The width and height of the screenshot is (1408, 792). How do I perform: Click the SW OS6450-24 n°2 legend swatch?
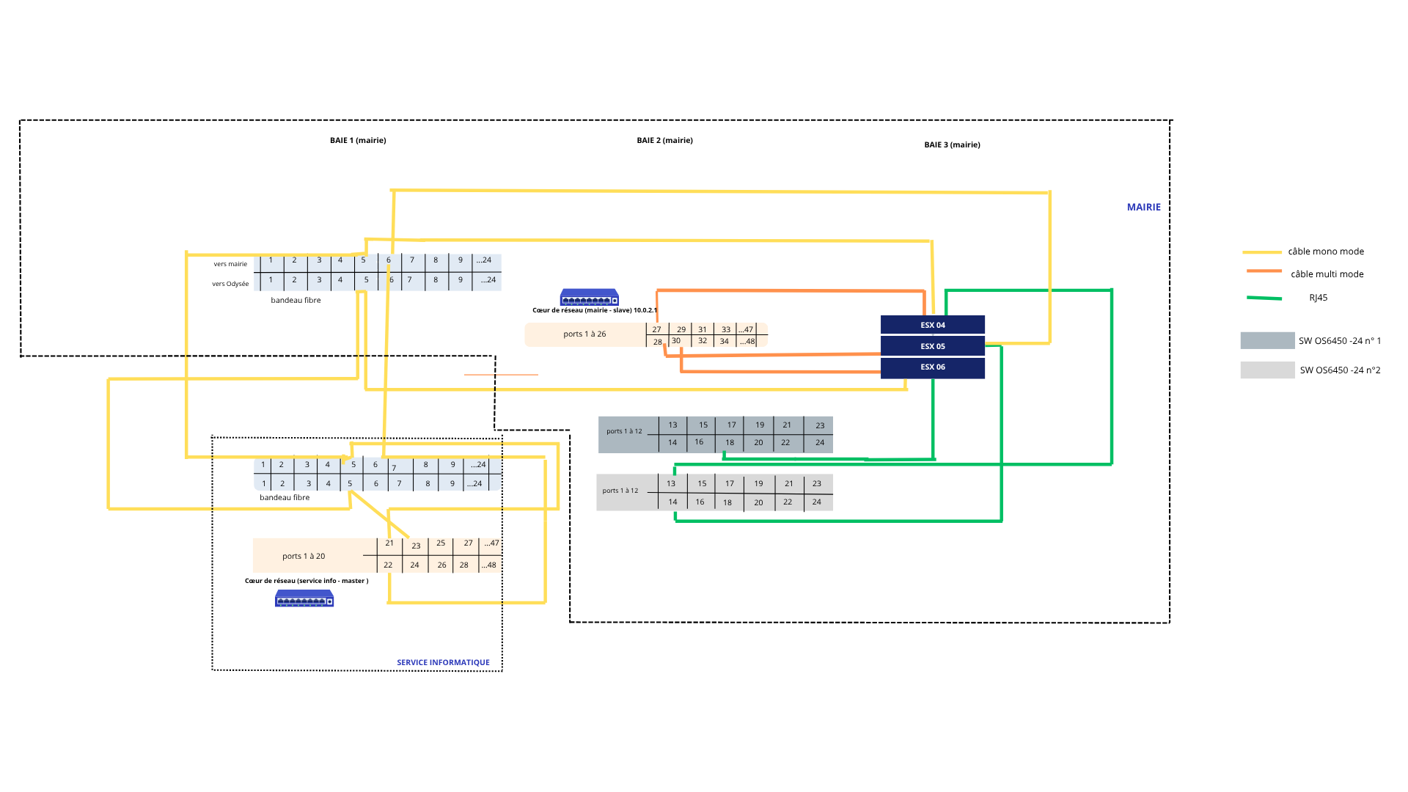(x=1267, y=370)
